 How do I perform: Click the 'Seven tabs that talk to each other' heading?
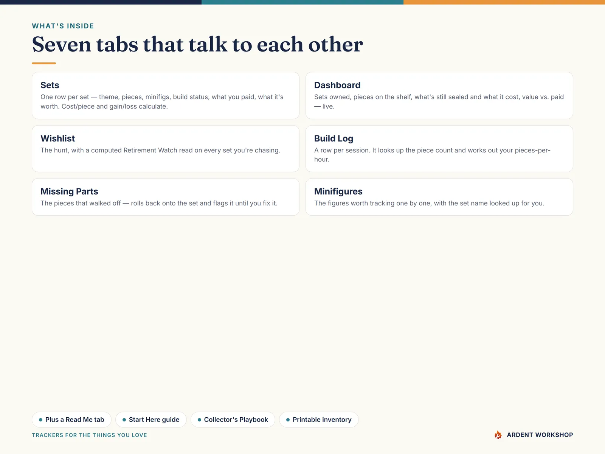(x=197, y=44)
